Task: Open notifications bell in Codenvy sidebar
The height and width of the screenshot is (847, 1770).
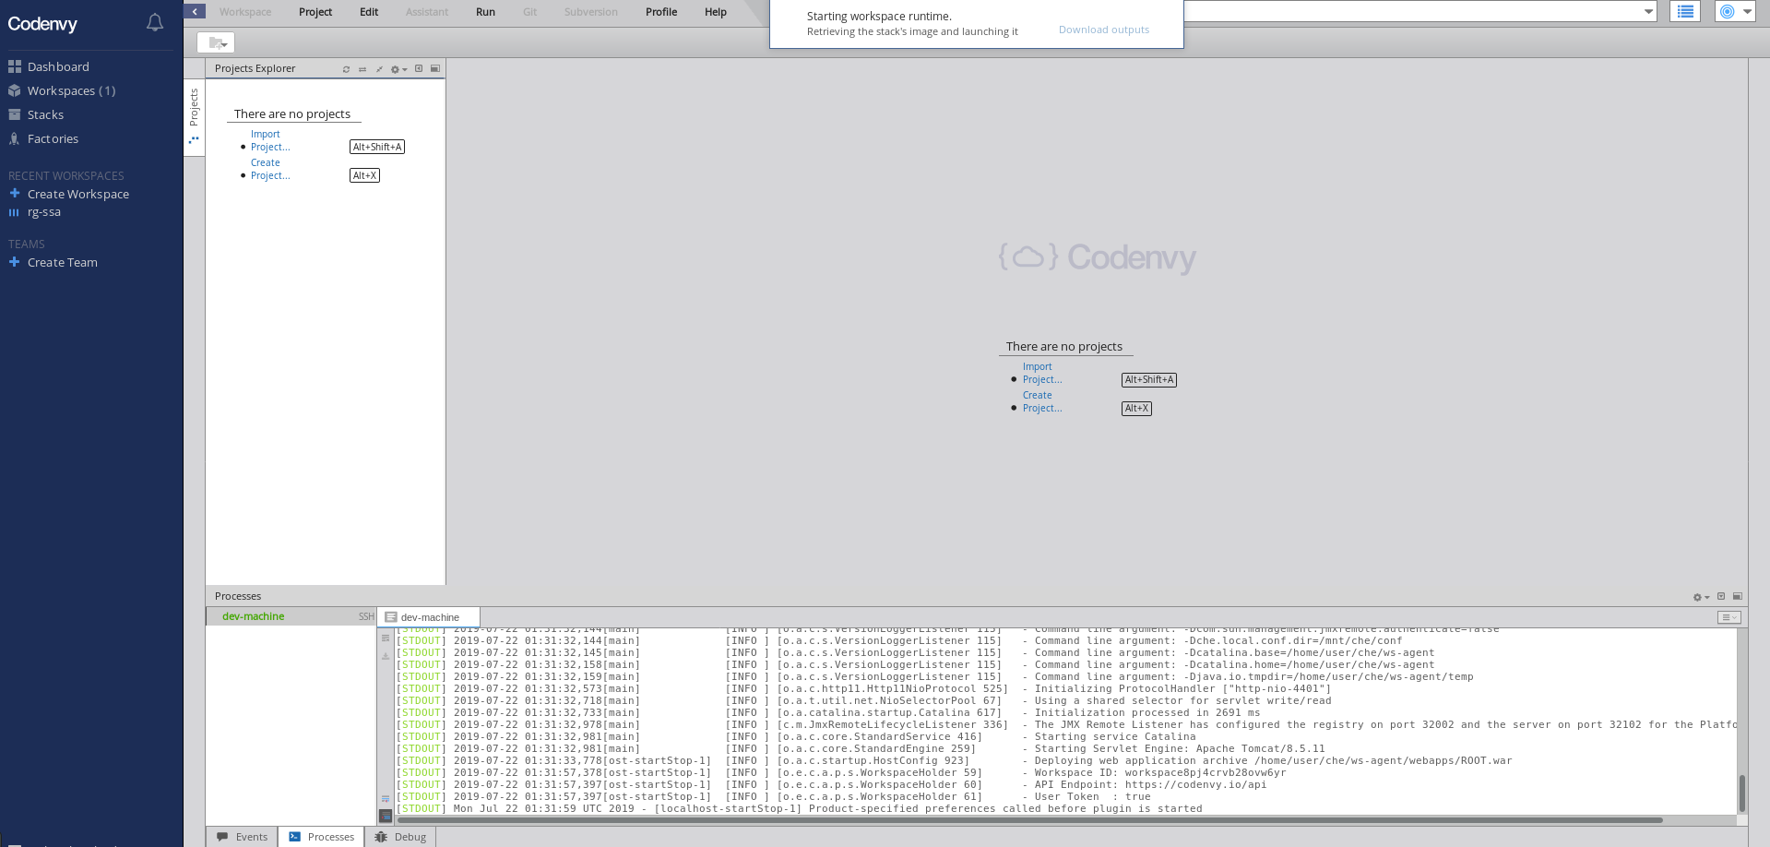Action: [x=155, y=23]
